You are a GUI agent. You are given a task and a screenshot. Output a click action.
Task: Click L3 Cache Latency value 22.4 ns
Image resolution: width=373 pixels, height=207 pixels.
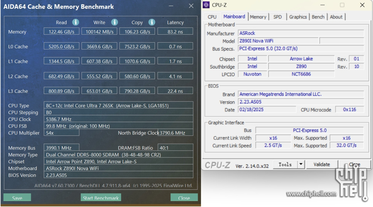[175, 91]
